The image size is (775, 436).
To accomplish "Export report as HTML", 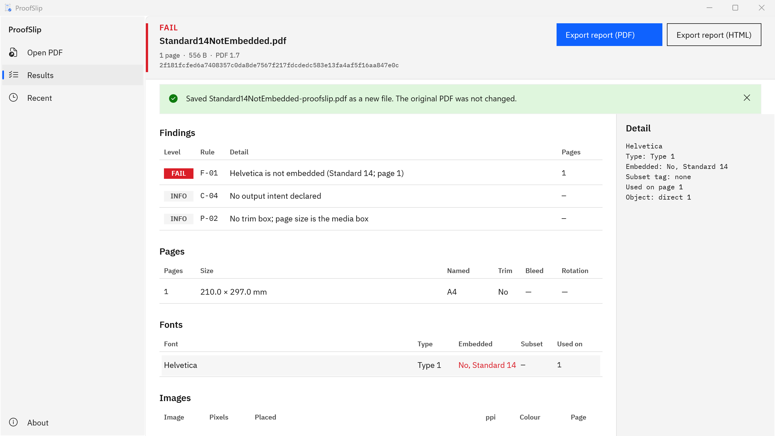I will click(714, 35).
